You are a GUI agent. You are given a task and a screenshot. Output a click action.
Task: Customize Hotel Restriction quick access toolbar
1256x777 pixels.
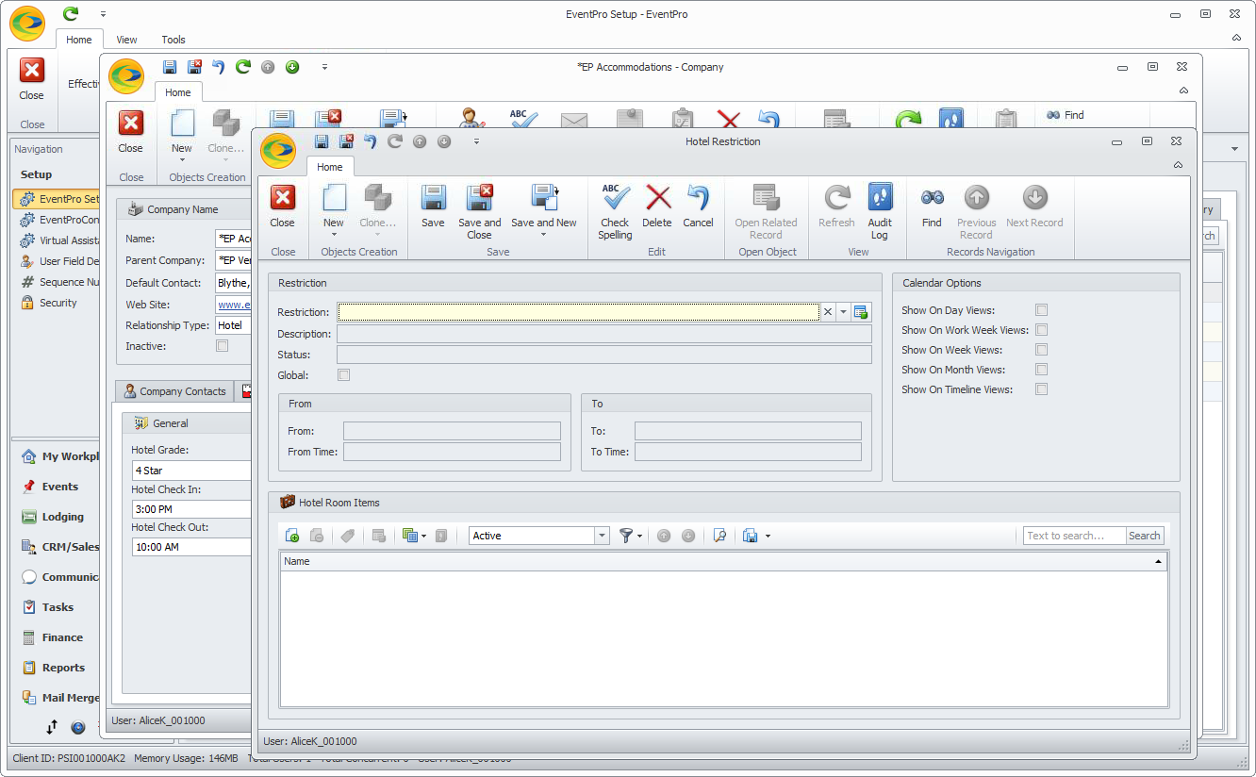tap(476, 141)
